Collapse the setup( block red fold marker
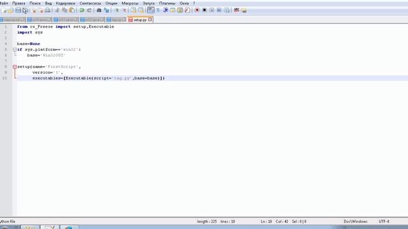The width and height of the screenshot is (408, 229). pyautogui.click(x=15, y=67)
